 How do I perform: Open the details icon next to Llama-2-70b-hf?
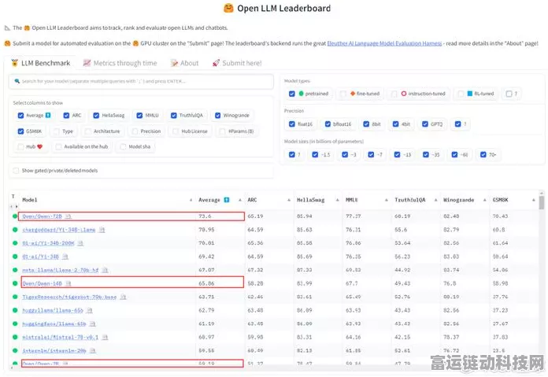point(106,270)
